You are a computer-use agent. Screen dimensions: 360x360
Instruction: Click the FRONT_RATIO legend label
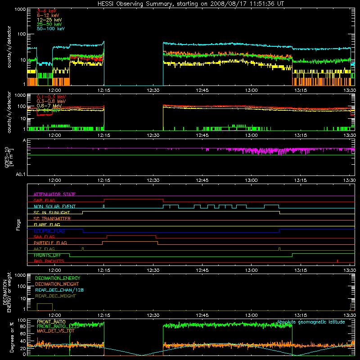51,322
